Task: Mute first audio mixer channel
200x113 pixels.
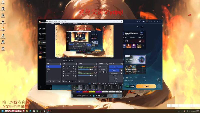Action: click(x=93, y=70)
